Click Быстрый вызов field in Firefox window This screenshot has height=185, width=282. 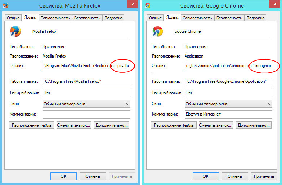[x=86, y=93]
